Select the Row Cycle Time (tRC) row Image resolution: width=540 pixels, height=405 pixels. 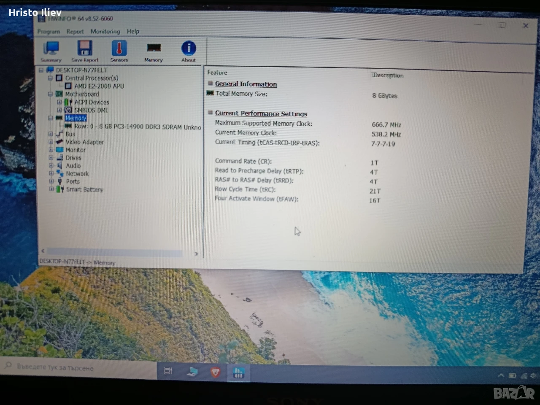click(245, 189)
